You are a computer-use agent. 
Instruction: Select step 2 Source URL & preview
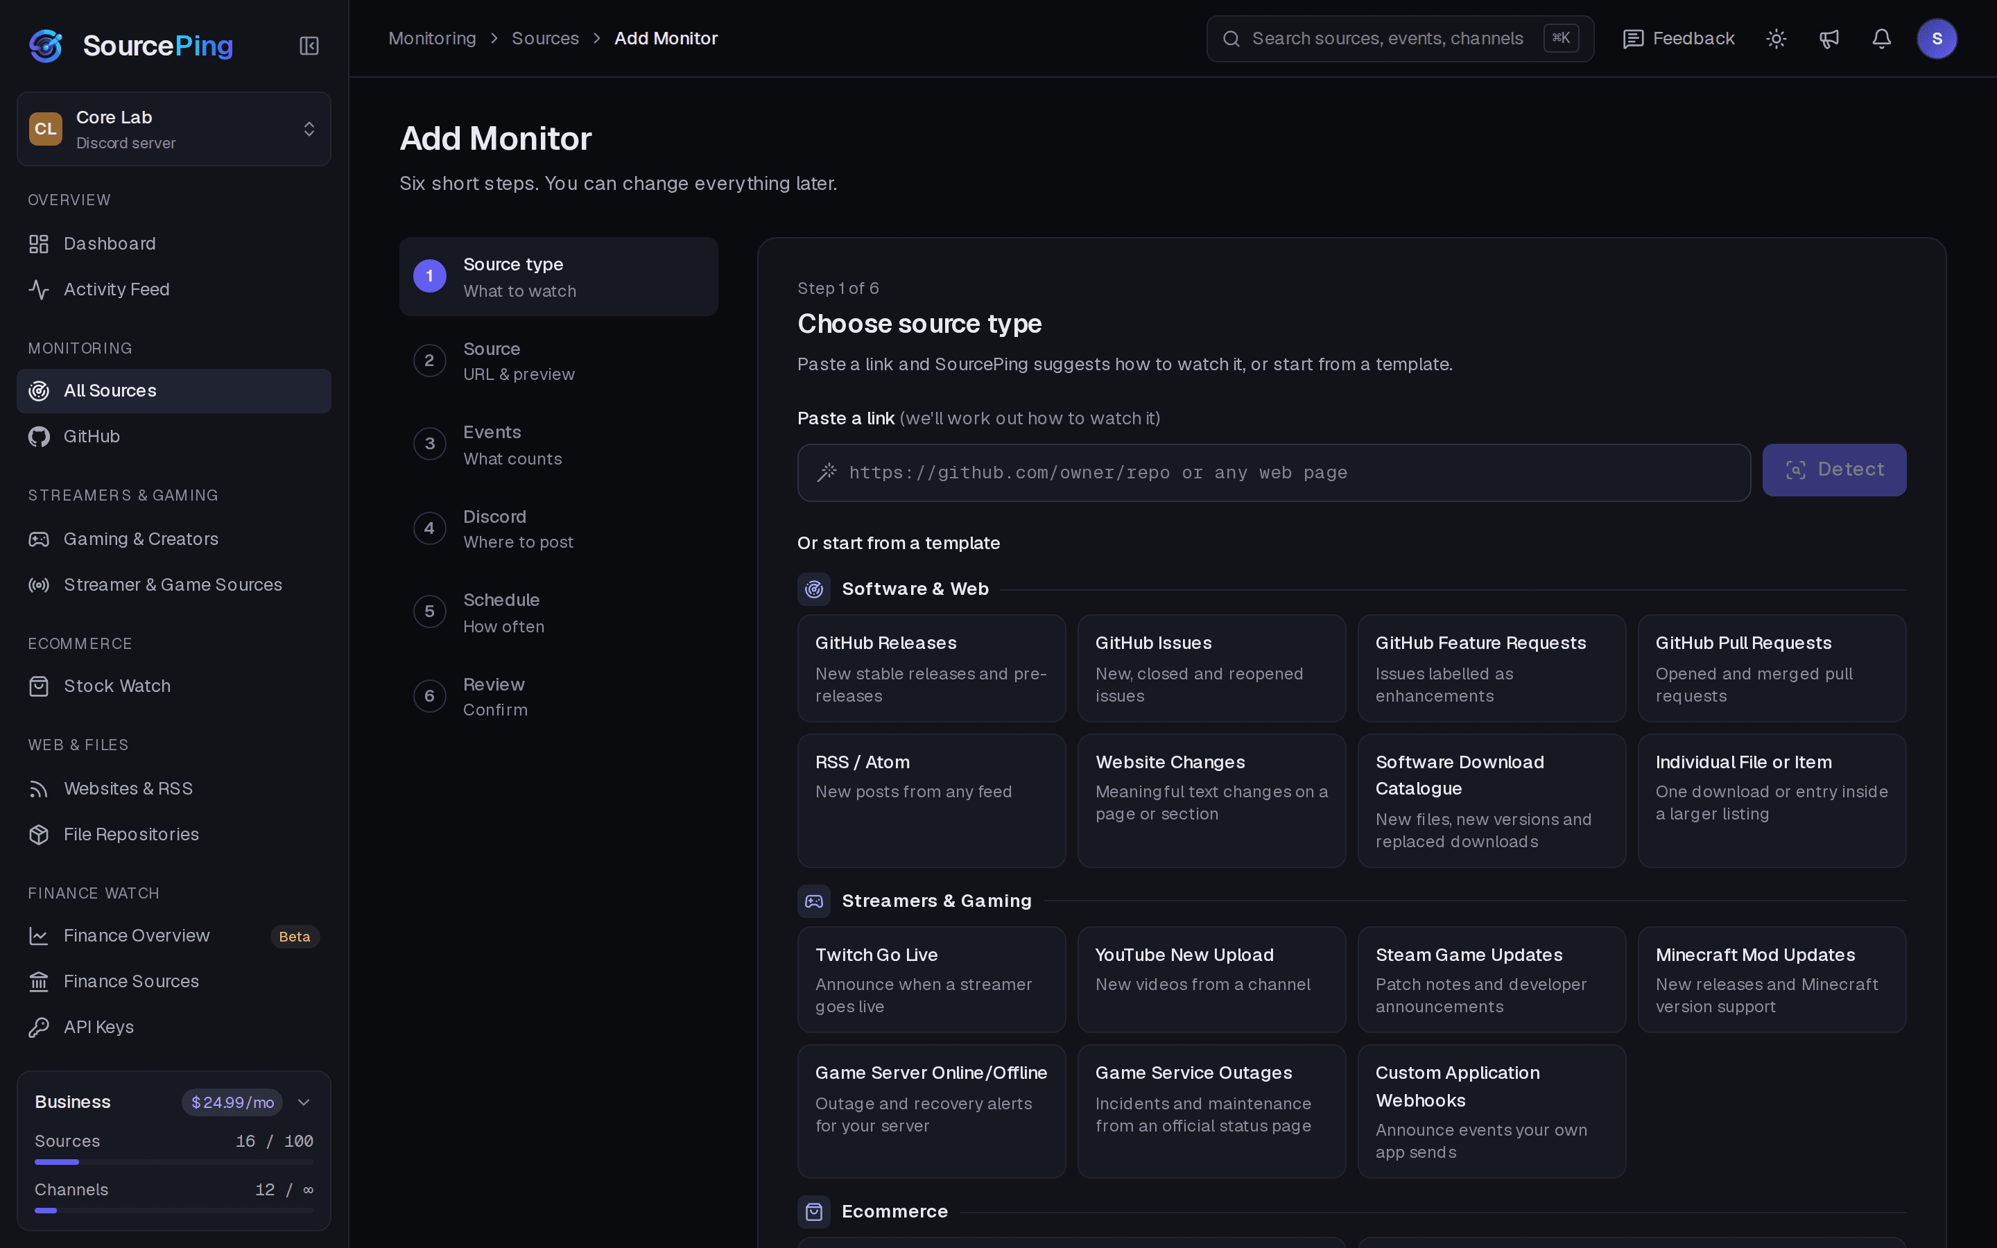pyautogui.click(x=559, y=361)
